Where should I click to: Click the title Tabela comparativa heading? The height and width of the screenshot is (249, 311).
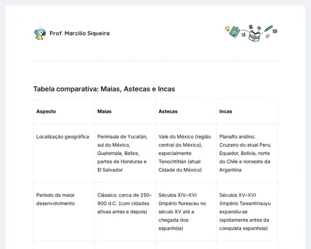click(104, 89)
